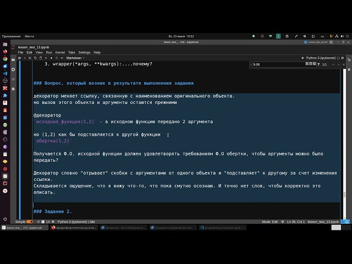Click Mode: Edit in the status bar
The width and height of the screenshot is (352, 264).
269,222
